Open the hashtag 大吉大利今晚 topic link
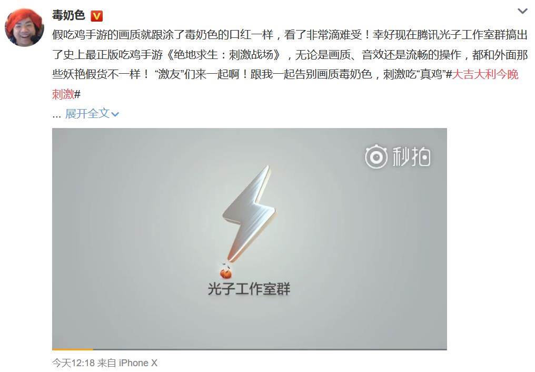Image resolution: width=535 pixels, height=372 pixels. pos(485,74)
